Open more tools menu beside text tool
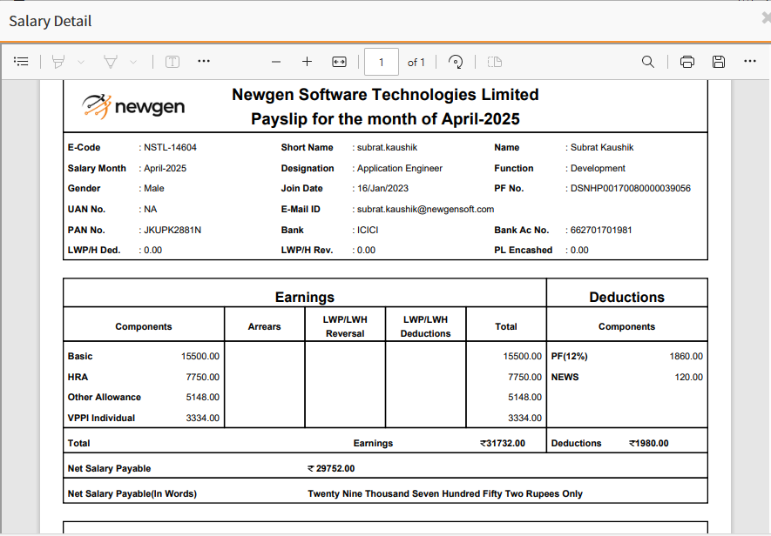771x536 pixels. pyautogui.click(x=204, y=62)
